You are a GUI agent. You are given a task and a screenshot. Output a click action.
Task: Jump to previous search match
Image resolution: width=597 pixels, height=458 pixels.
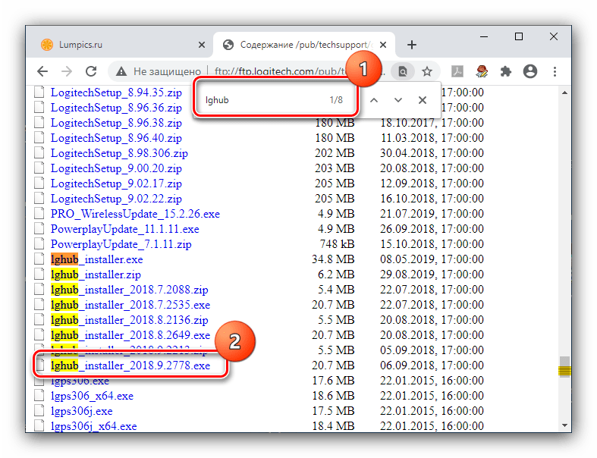[x=374, y=100]
